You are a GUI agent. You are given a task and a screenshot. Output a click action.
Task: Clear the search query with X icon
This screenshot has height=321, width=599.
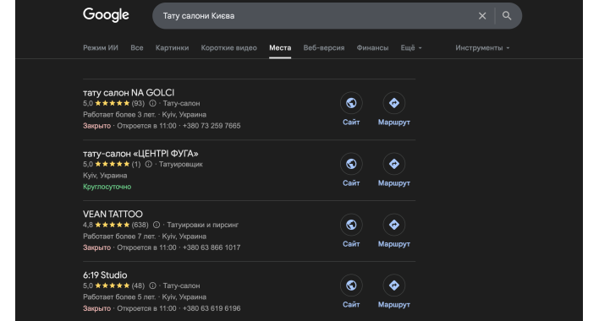482,16
